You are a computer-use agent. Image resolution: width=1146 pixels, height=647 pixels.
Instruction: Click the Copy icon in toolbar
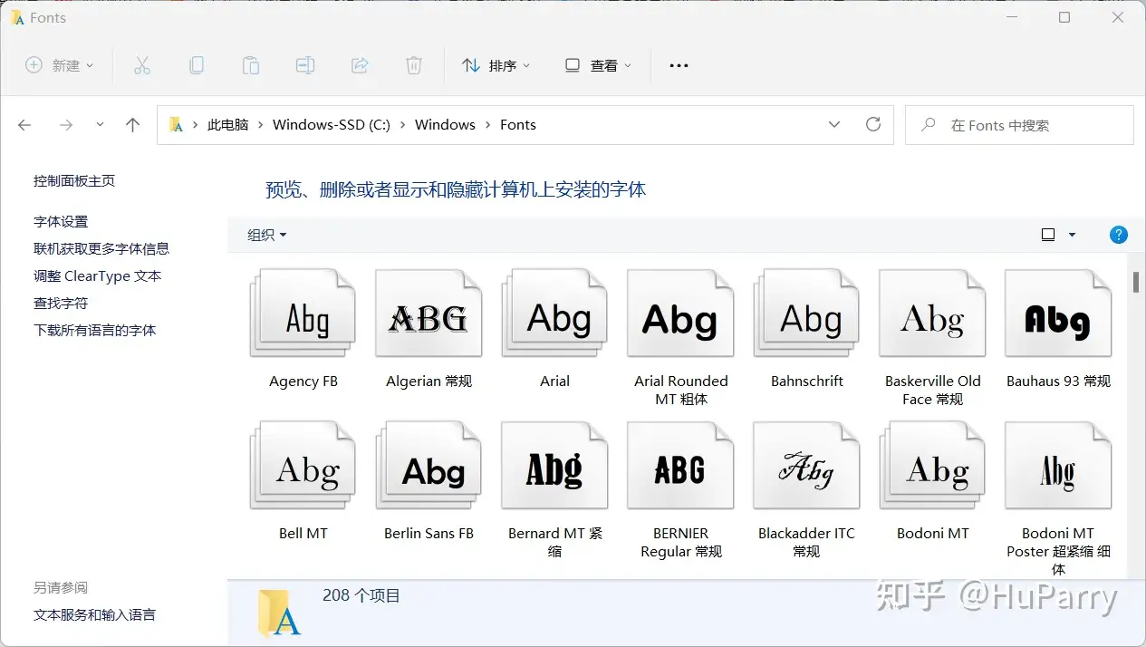click(x=196, y=65)
